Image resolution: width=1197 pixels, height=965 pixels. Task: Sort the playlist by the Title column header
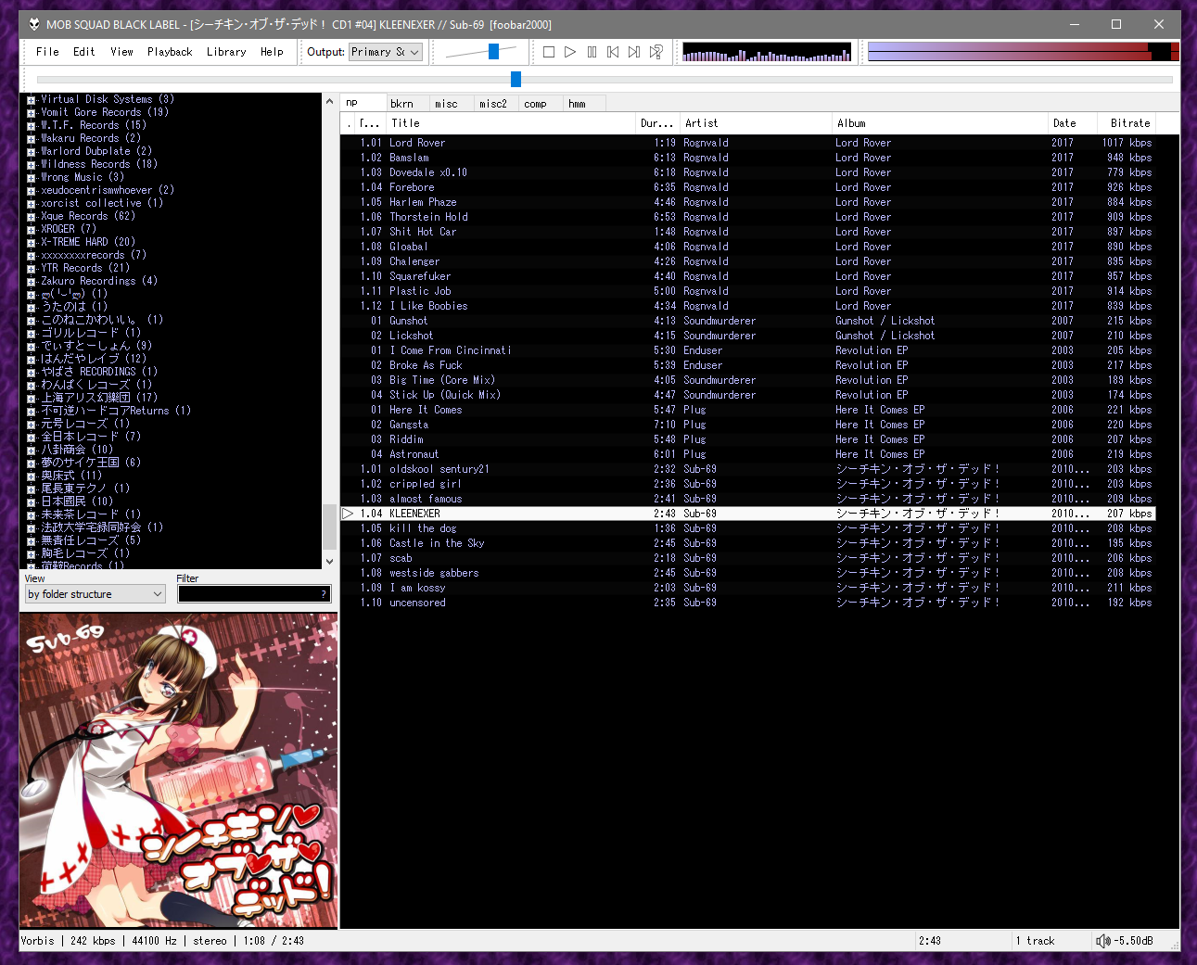pyautogui.click(x=510, y=123)
